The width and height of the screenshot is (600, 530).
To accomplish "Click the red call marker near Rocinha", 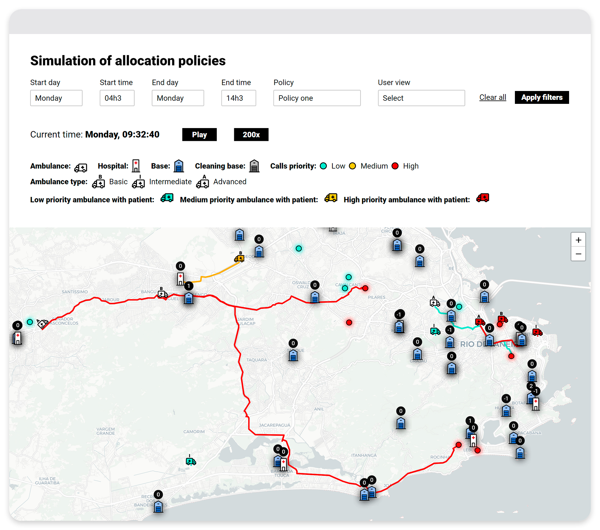I will (458, 445).
